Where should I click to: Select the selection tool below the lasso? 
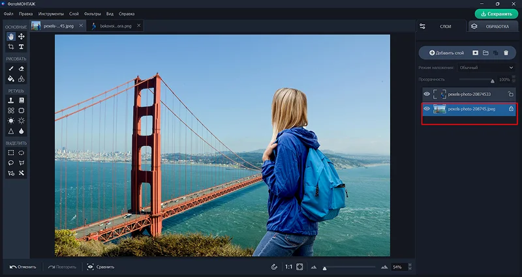point(11,173)
